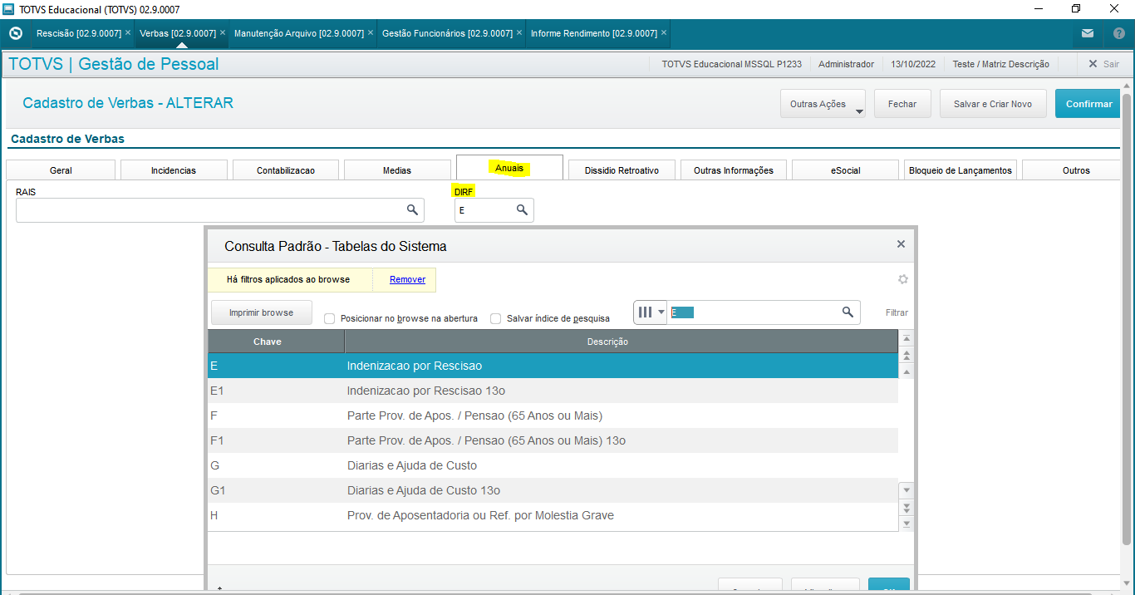Click the main window vertical scrollbar
This screenshot has height=595, width=1135.
[1127, 317]
